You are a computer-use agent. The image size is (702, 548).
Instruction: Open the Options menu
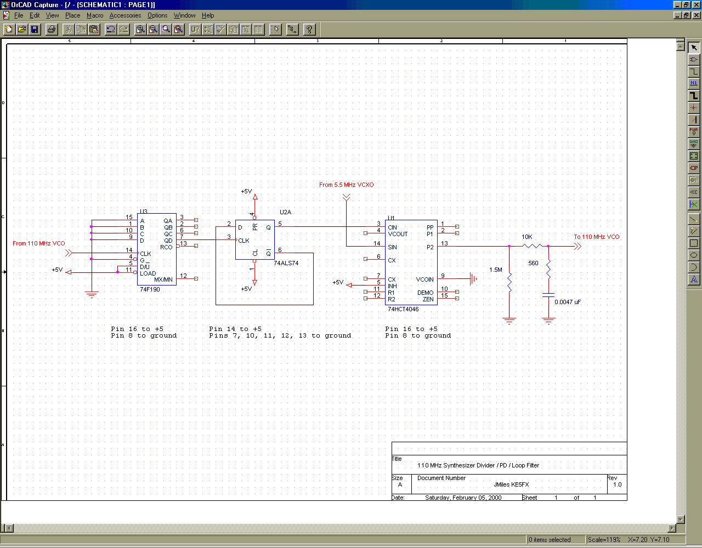[x=157, y=15]
